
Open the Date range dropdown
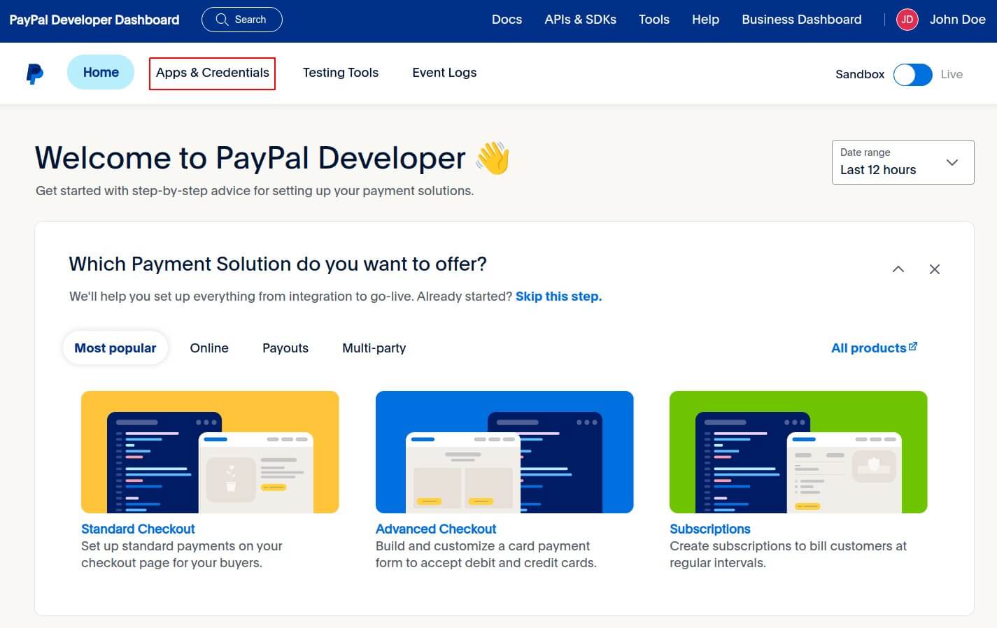click(902, 162)
